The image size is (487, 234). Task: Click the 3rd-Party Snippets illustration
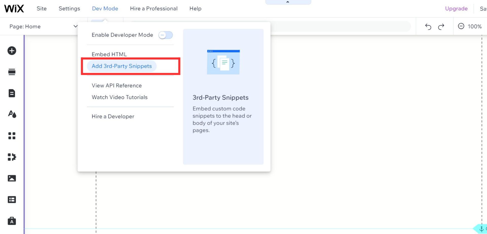click(x=223, y=62)
